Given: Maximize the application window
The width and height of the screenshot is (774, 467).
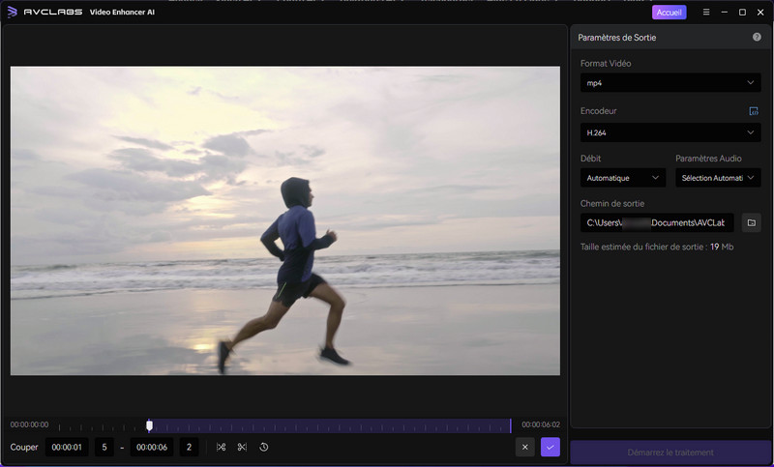Looking at the screenshot, I should point(742,13).
